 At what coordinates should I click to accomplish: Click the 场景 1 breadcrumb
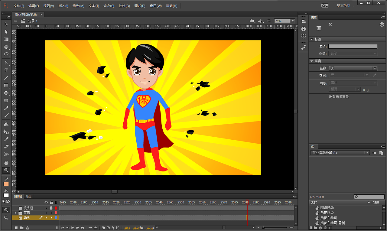(33, 21)
